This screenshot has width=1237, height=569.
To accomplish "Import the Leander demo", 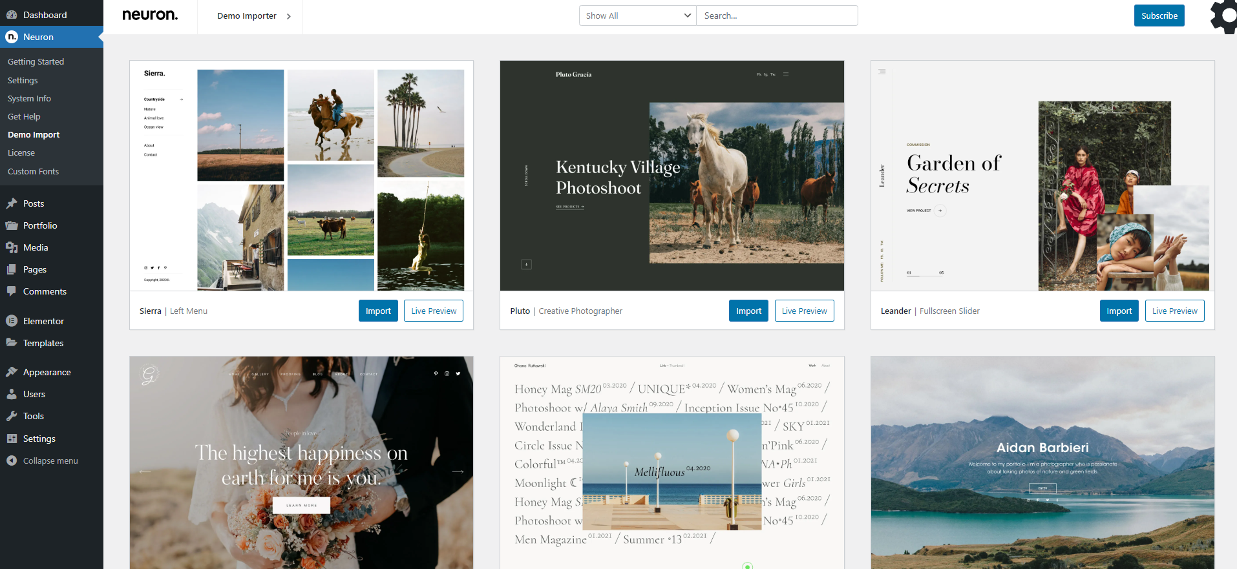I will point(1119,311).
